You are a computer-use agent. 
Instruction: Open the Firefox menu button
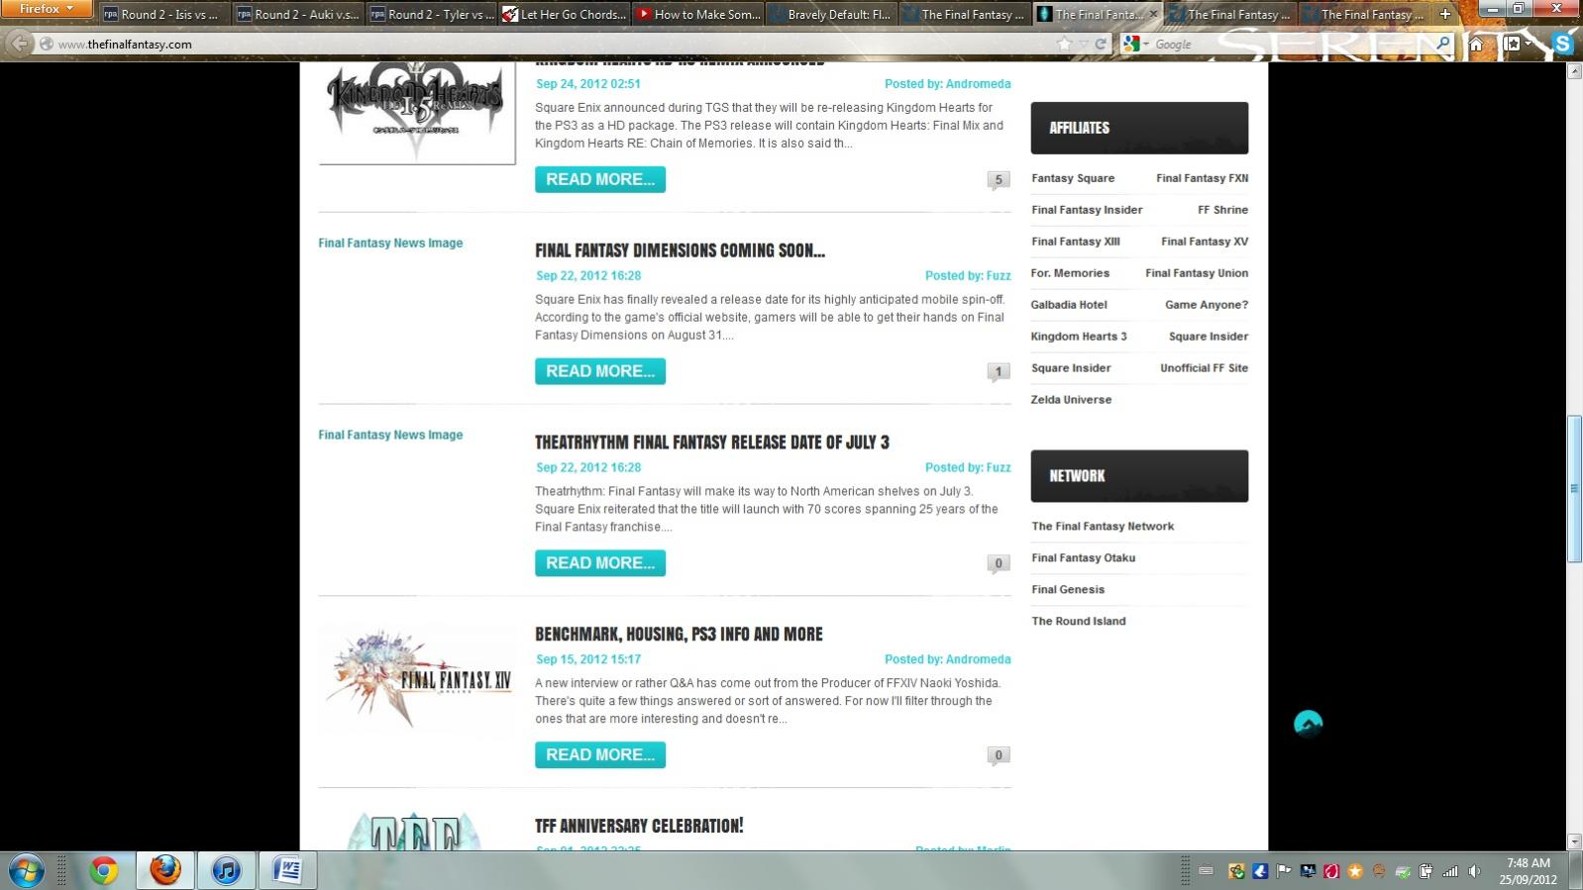pos(46,9)
